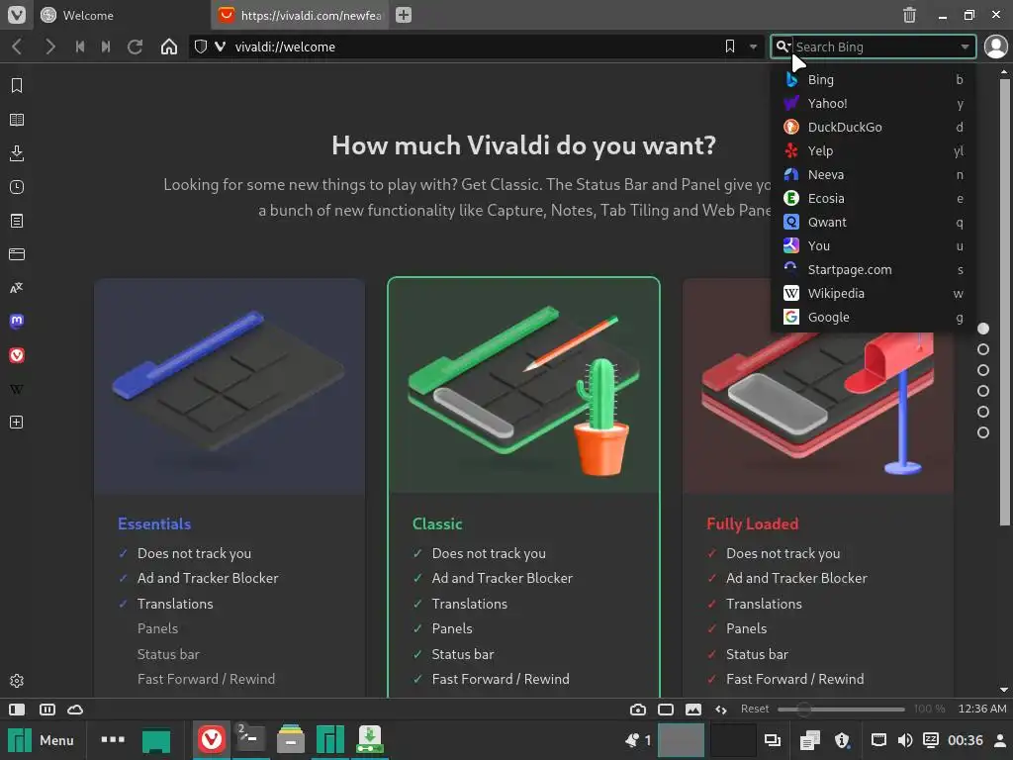Go back in history

pyautogui.click(x=18, y=47)
